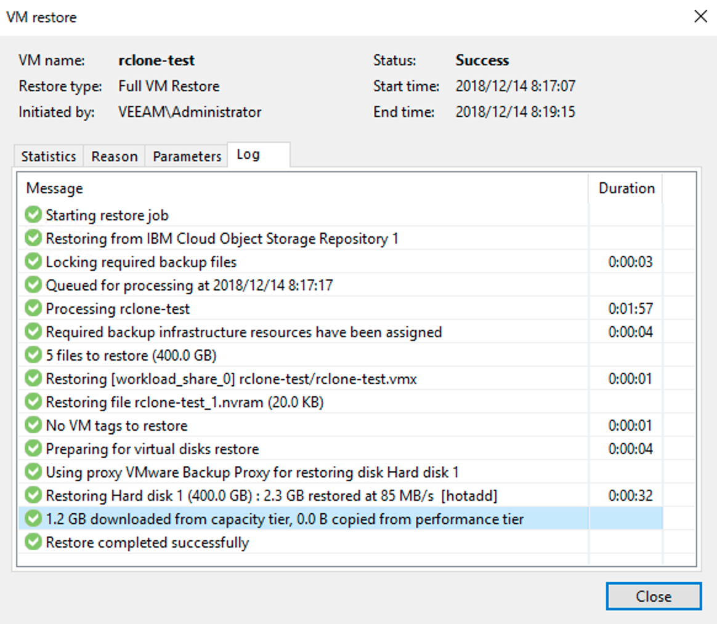The width and height of the screenshot is (717, 624).
Task: Click success icon for Processing rclone-test
Action: 33,308
